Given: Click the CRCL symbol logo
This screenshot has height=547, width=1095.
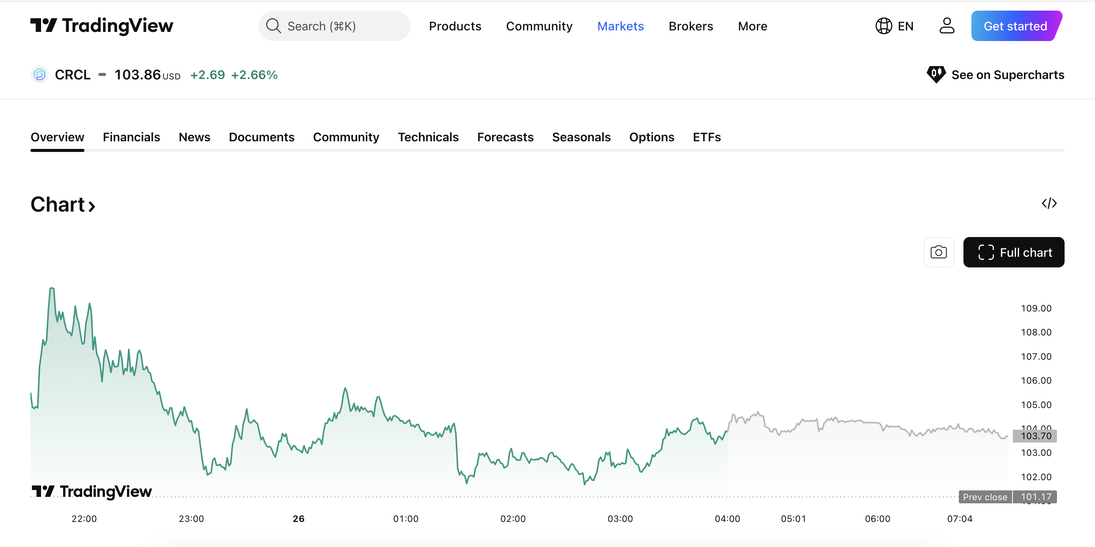Looking at the screenshot, I should pos(39,74).
